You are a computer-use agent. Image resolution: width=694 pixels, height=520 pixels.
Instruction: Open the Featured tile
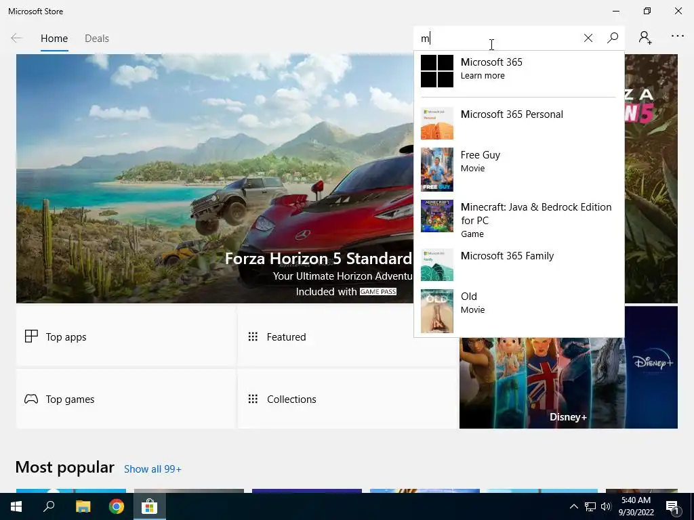click(348, 337)
